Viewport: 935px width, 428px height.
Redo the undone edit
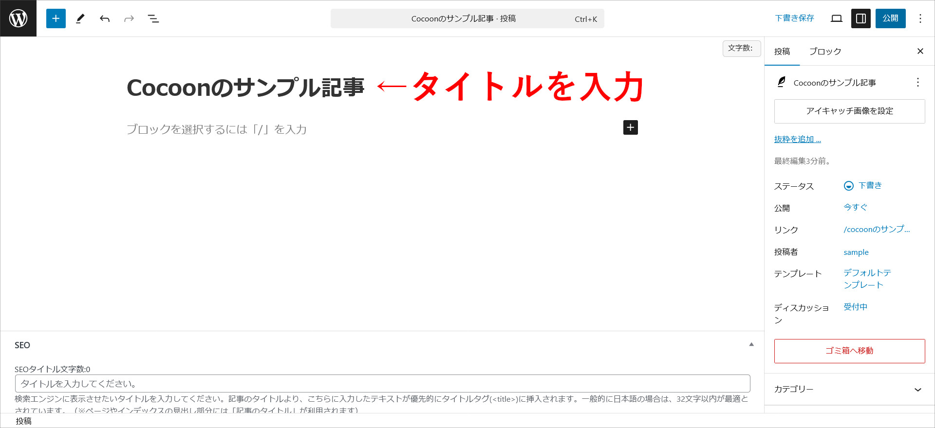pyautogui.click(x=129, y=18)
